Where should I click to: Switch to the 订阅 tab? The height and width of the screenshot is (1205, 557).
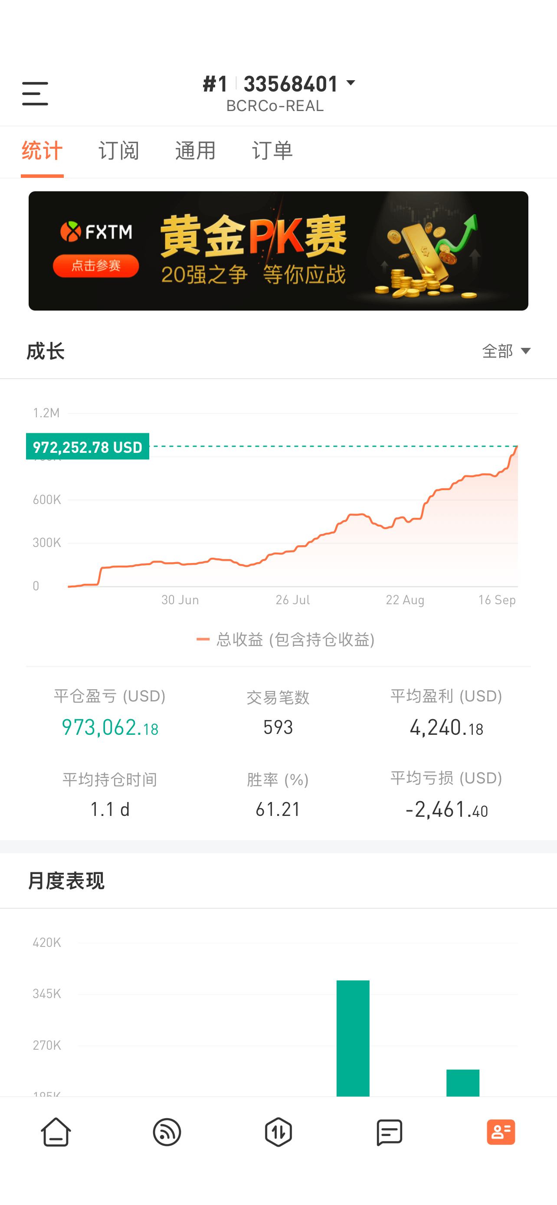[119, 151]
